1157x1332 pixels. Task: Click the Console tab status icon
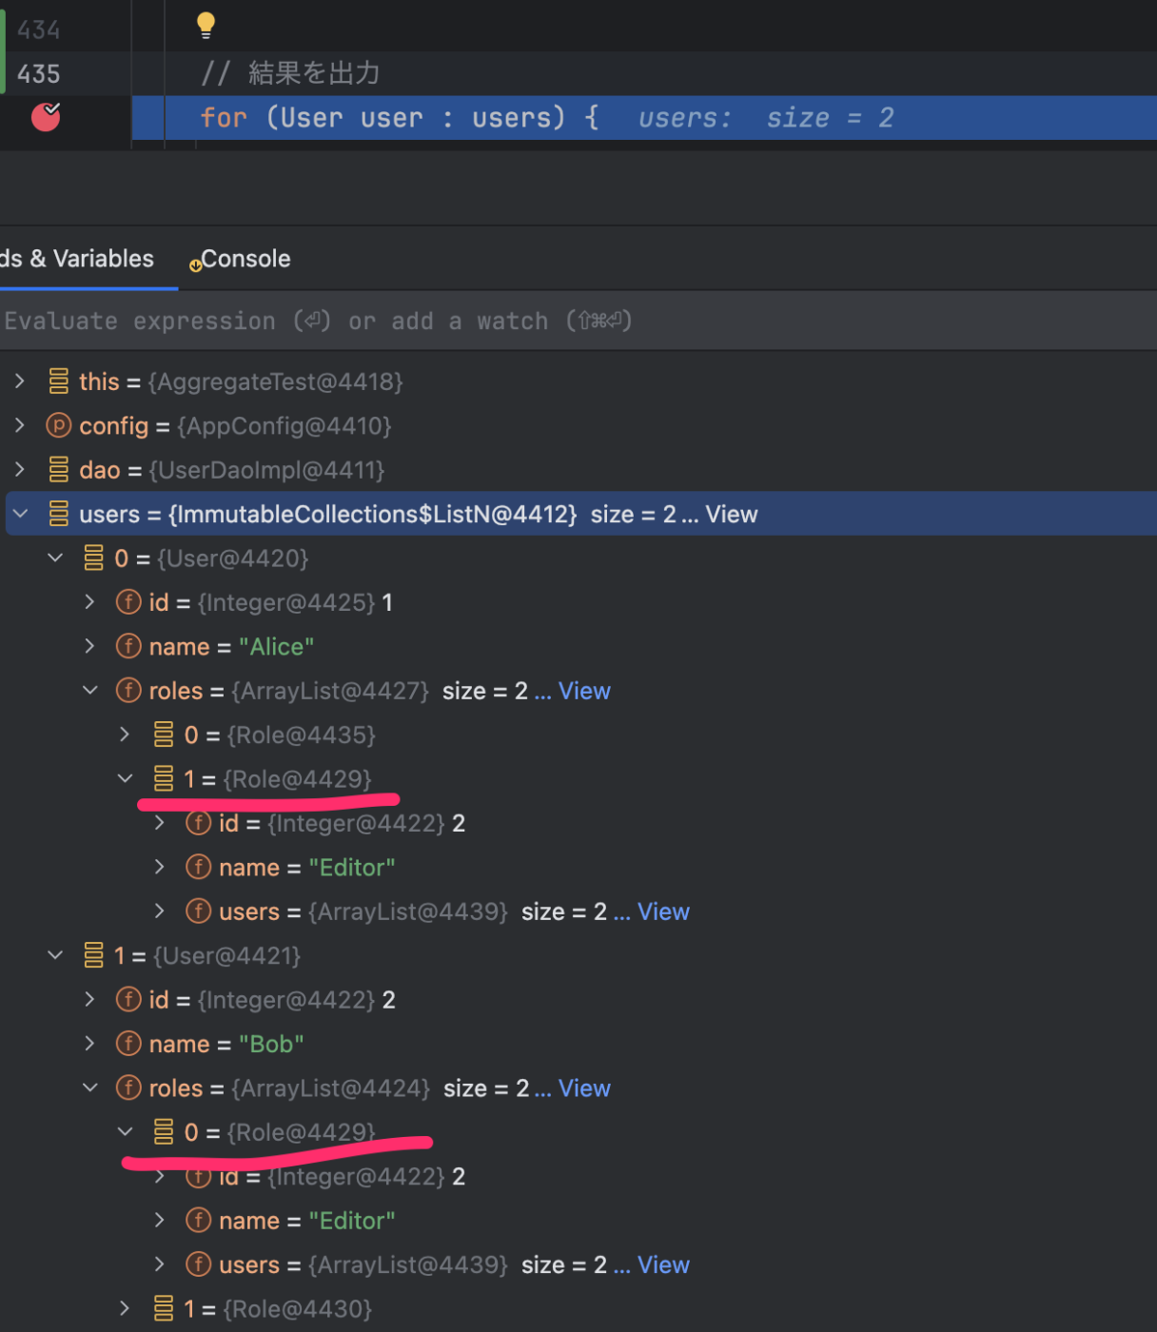pyautogui.click(x=195, y=265)
